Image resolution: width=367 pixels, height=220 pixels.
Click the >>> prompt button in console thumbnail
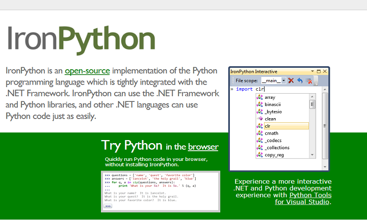coord(108,206)
